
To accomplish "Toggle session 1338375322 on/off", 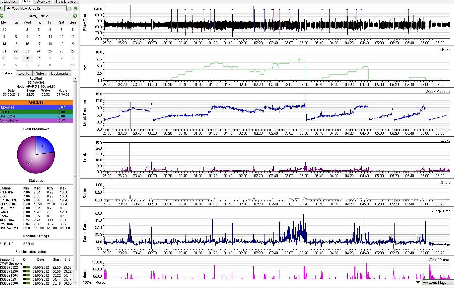I will pos(26,267).
